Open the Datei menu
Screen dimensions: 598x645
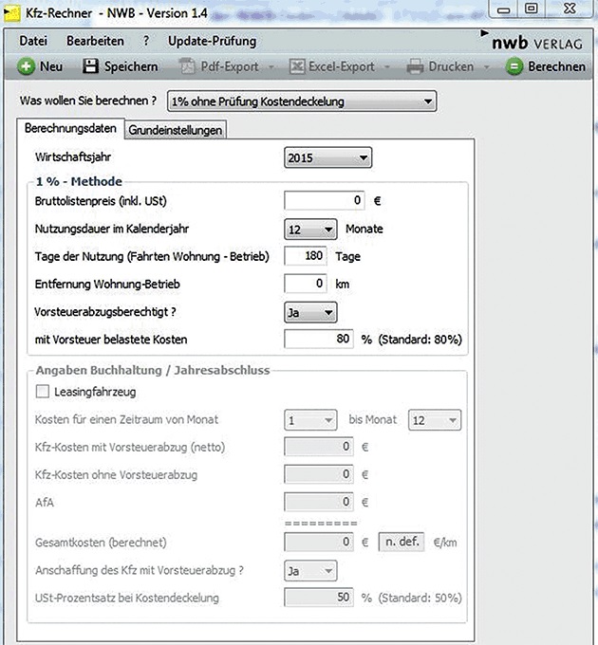[33, 42]
